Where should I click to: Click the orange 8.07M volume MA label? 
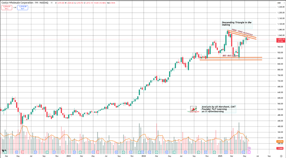click(280, 141)
